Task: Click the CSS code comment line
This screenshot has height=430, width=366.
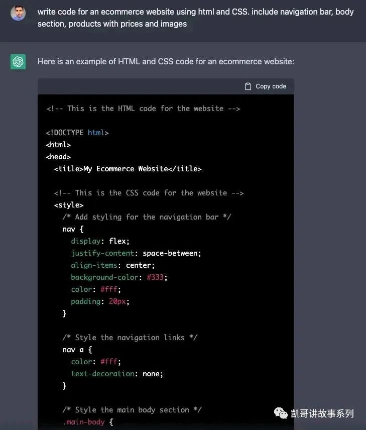Action: (x=149, y=193)
